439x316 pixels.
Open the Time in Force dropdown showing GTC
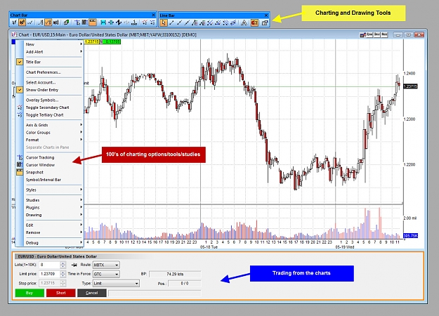pyautogui.click(x=106, y=274)
